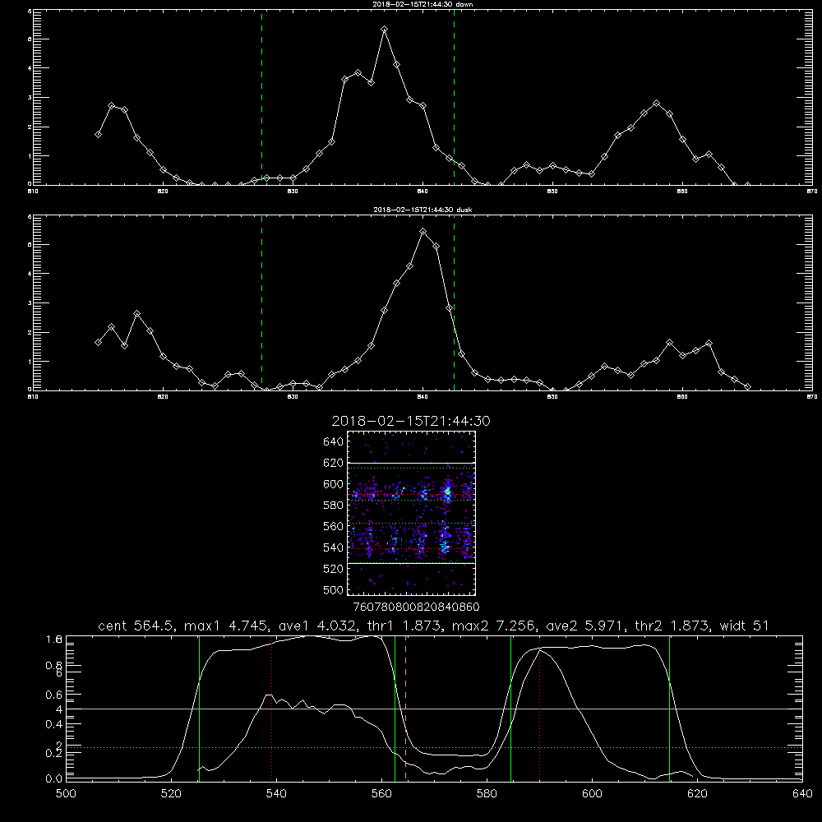Click heatmap y-axis label 560
This screenshot has width=822, height=822.
[x=334, y=526]
